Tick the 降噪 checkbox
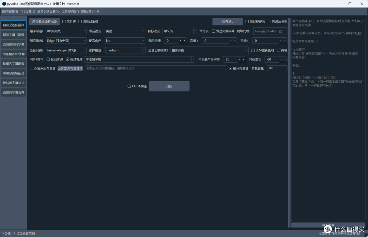This screenshot has height=237, width=368. (279, 50)
